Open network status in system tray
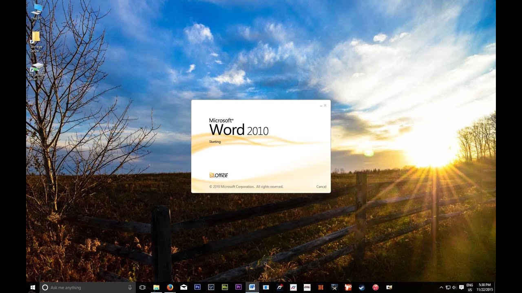The image size is (522, 293). point(448,287)
